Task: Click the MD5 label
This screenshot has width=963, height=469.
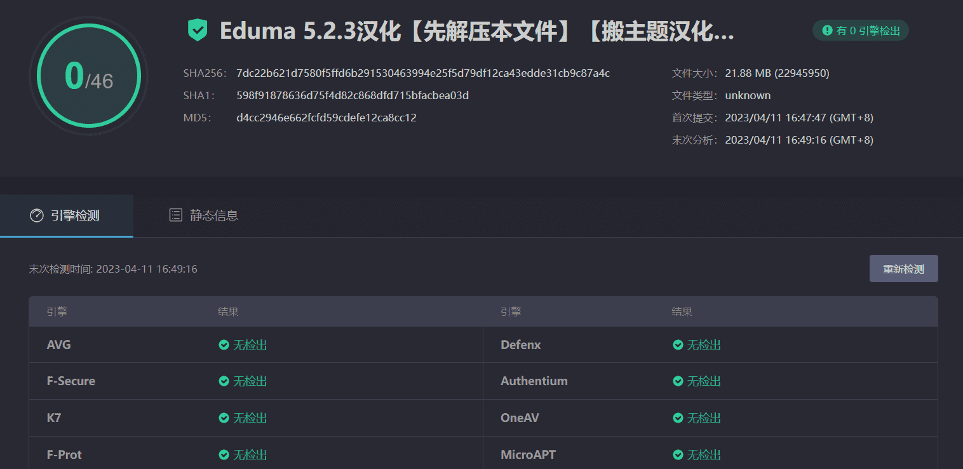Action: 198,118
